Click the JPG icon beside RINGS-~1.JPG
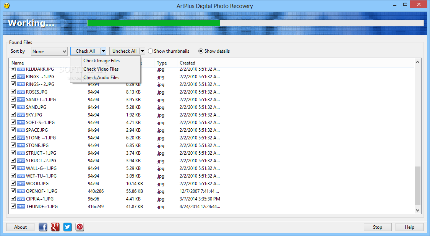Viewport: 430px width, 236px height. click(x=21, y=76)
